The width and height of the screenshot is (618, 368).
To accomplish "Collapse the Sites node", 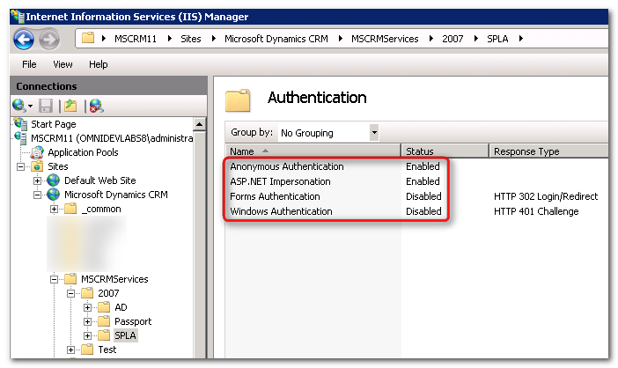I will click(20, 166).
